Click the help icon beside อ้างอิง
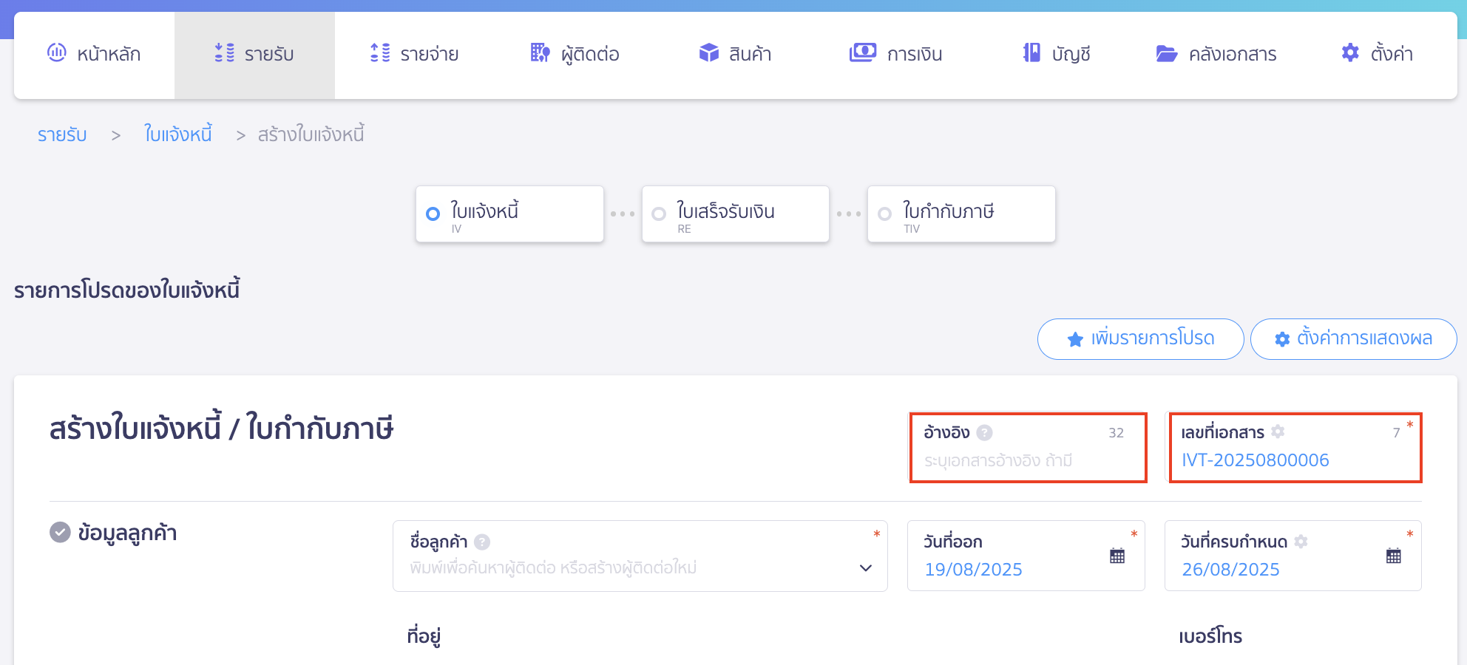 click(984, 433)
